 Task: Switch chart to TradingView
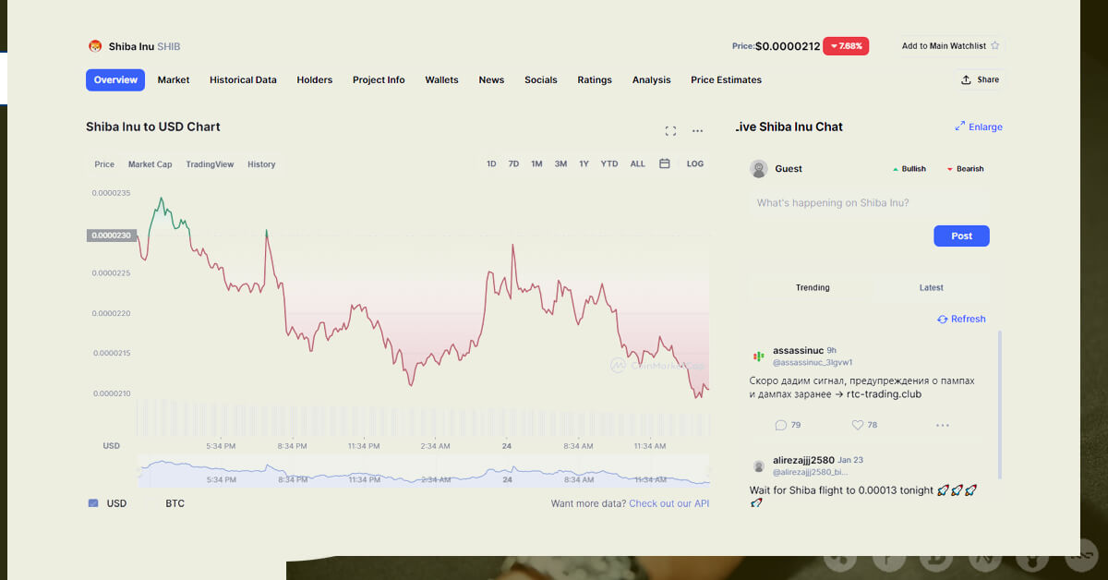pos(210,164)
